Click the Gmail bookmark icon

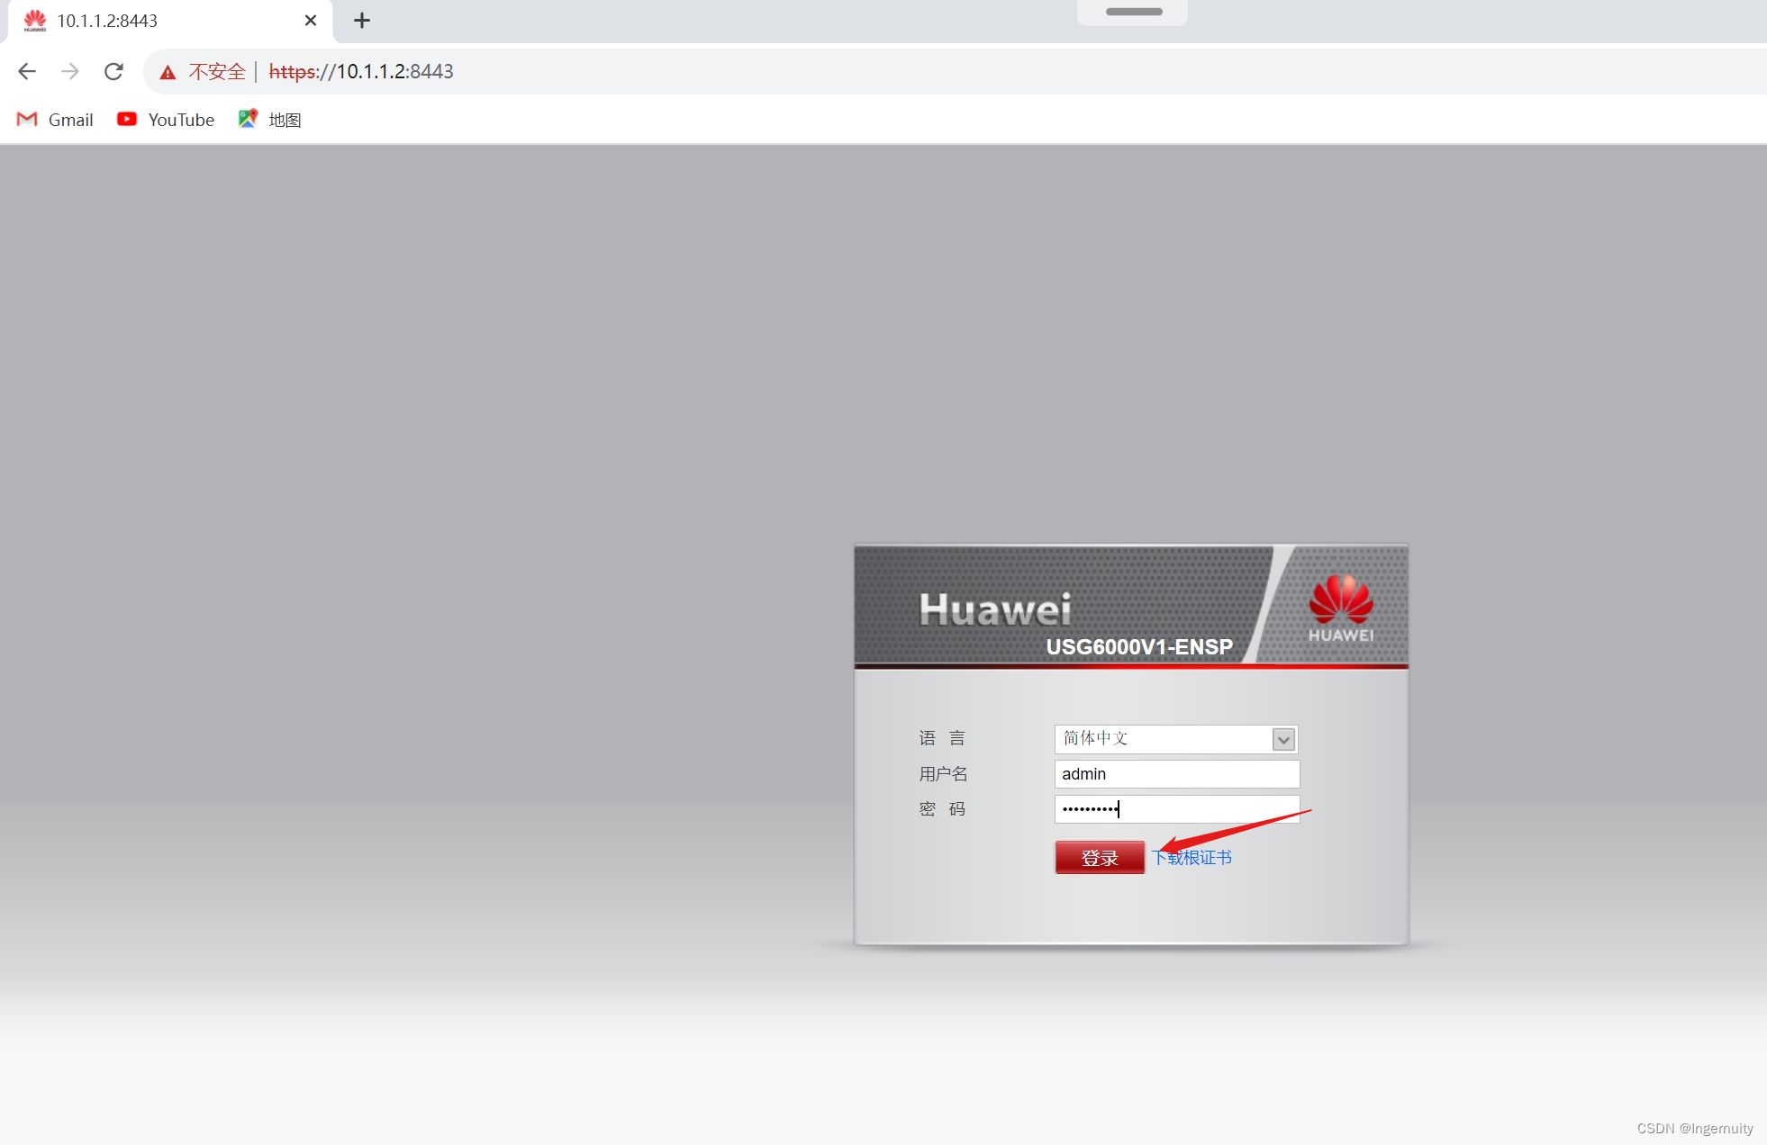[x=26, y=120]
